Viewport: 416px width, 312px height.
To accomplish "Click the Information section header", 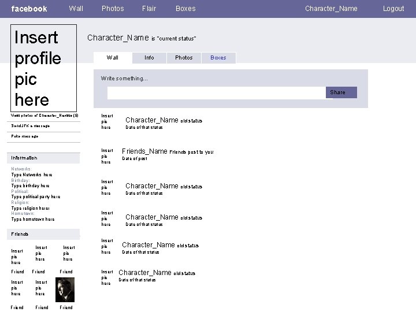I will coord(43,158).
